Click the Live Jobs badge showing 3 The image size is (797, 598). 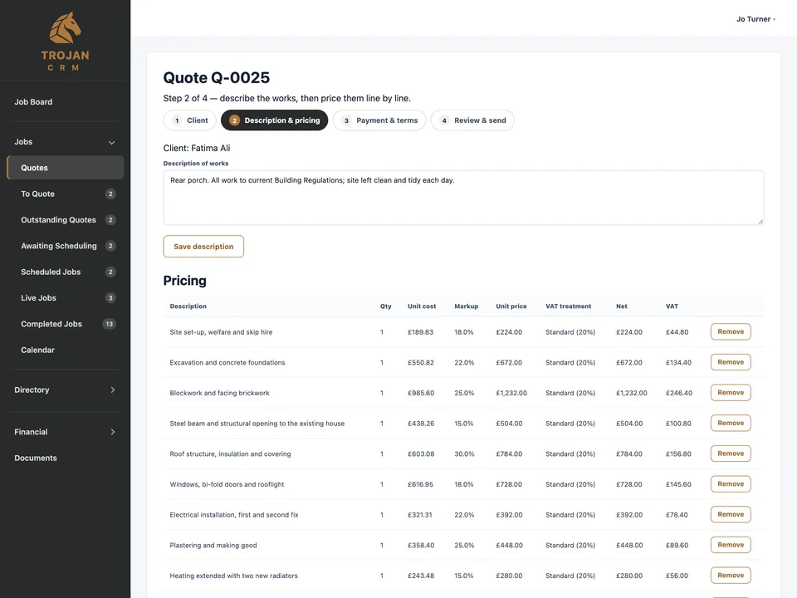110,298
